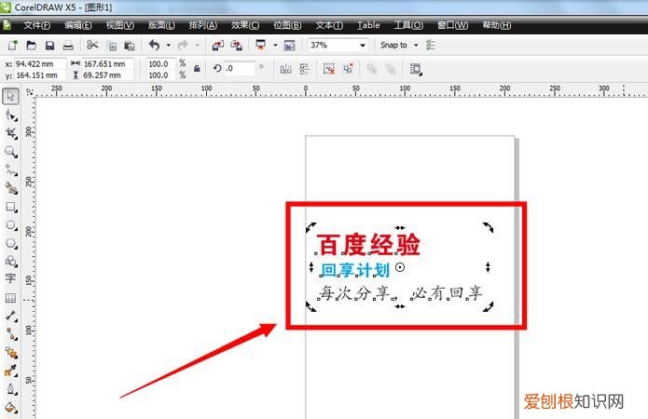Open the Welcome screen icon
The width and height of the screenshot is (648, 419).
[290, 45]
